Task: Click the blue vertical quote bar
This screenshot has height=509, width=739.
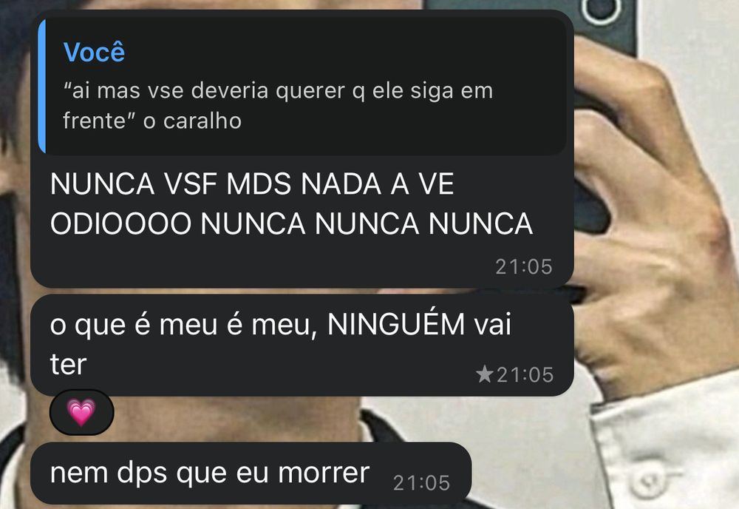Action: pyautogui.click(x=41, y=87)
